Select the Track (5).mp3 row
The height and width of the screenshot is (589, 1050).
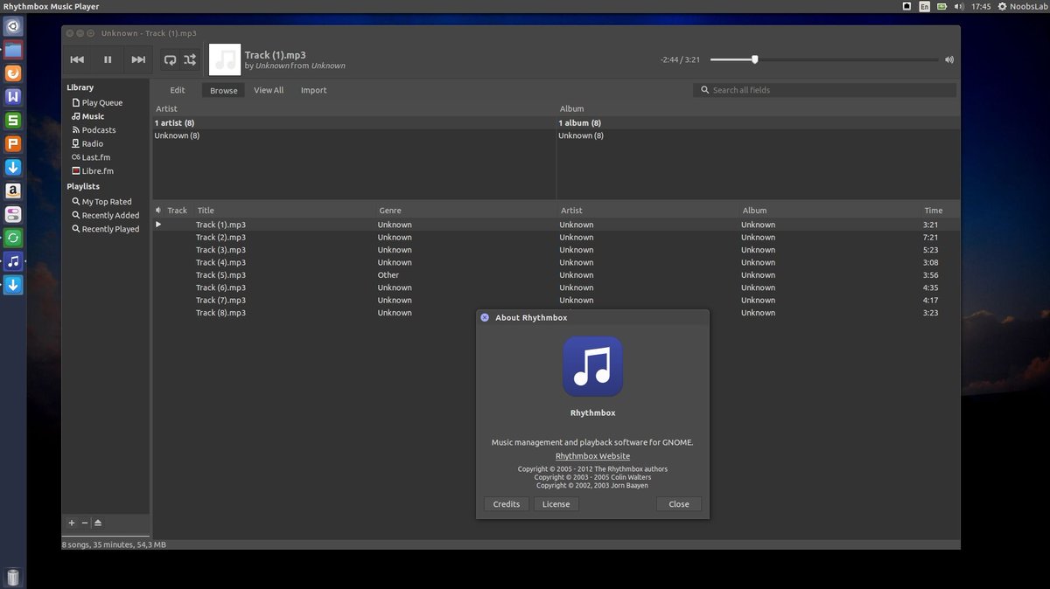pos(556,274)
